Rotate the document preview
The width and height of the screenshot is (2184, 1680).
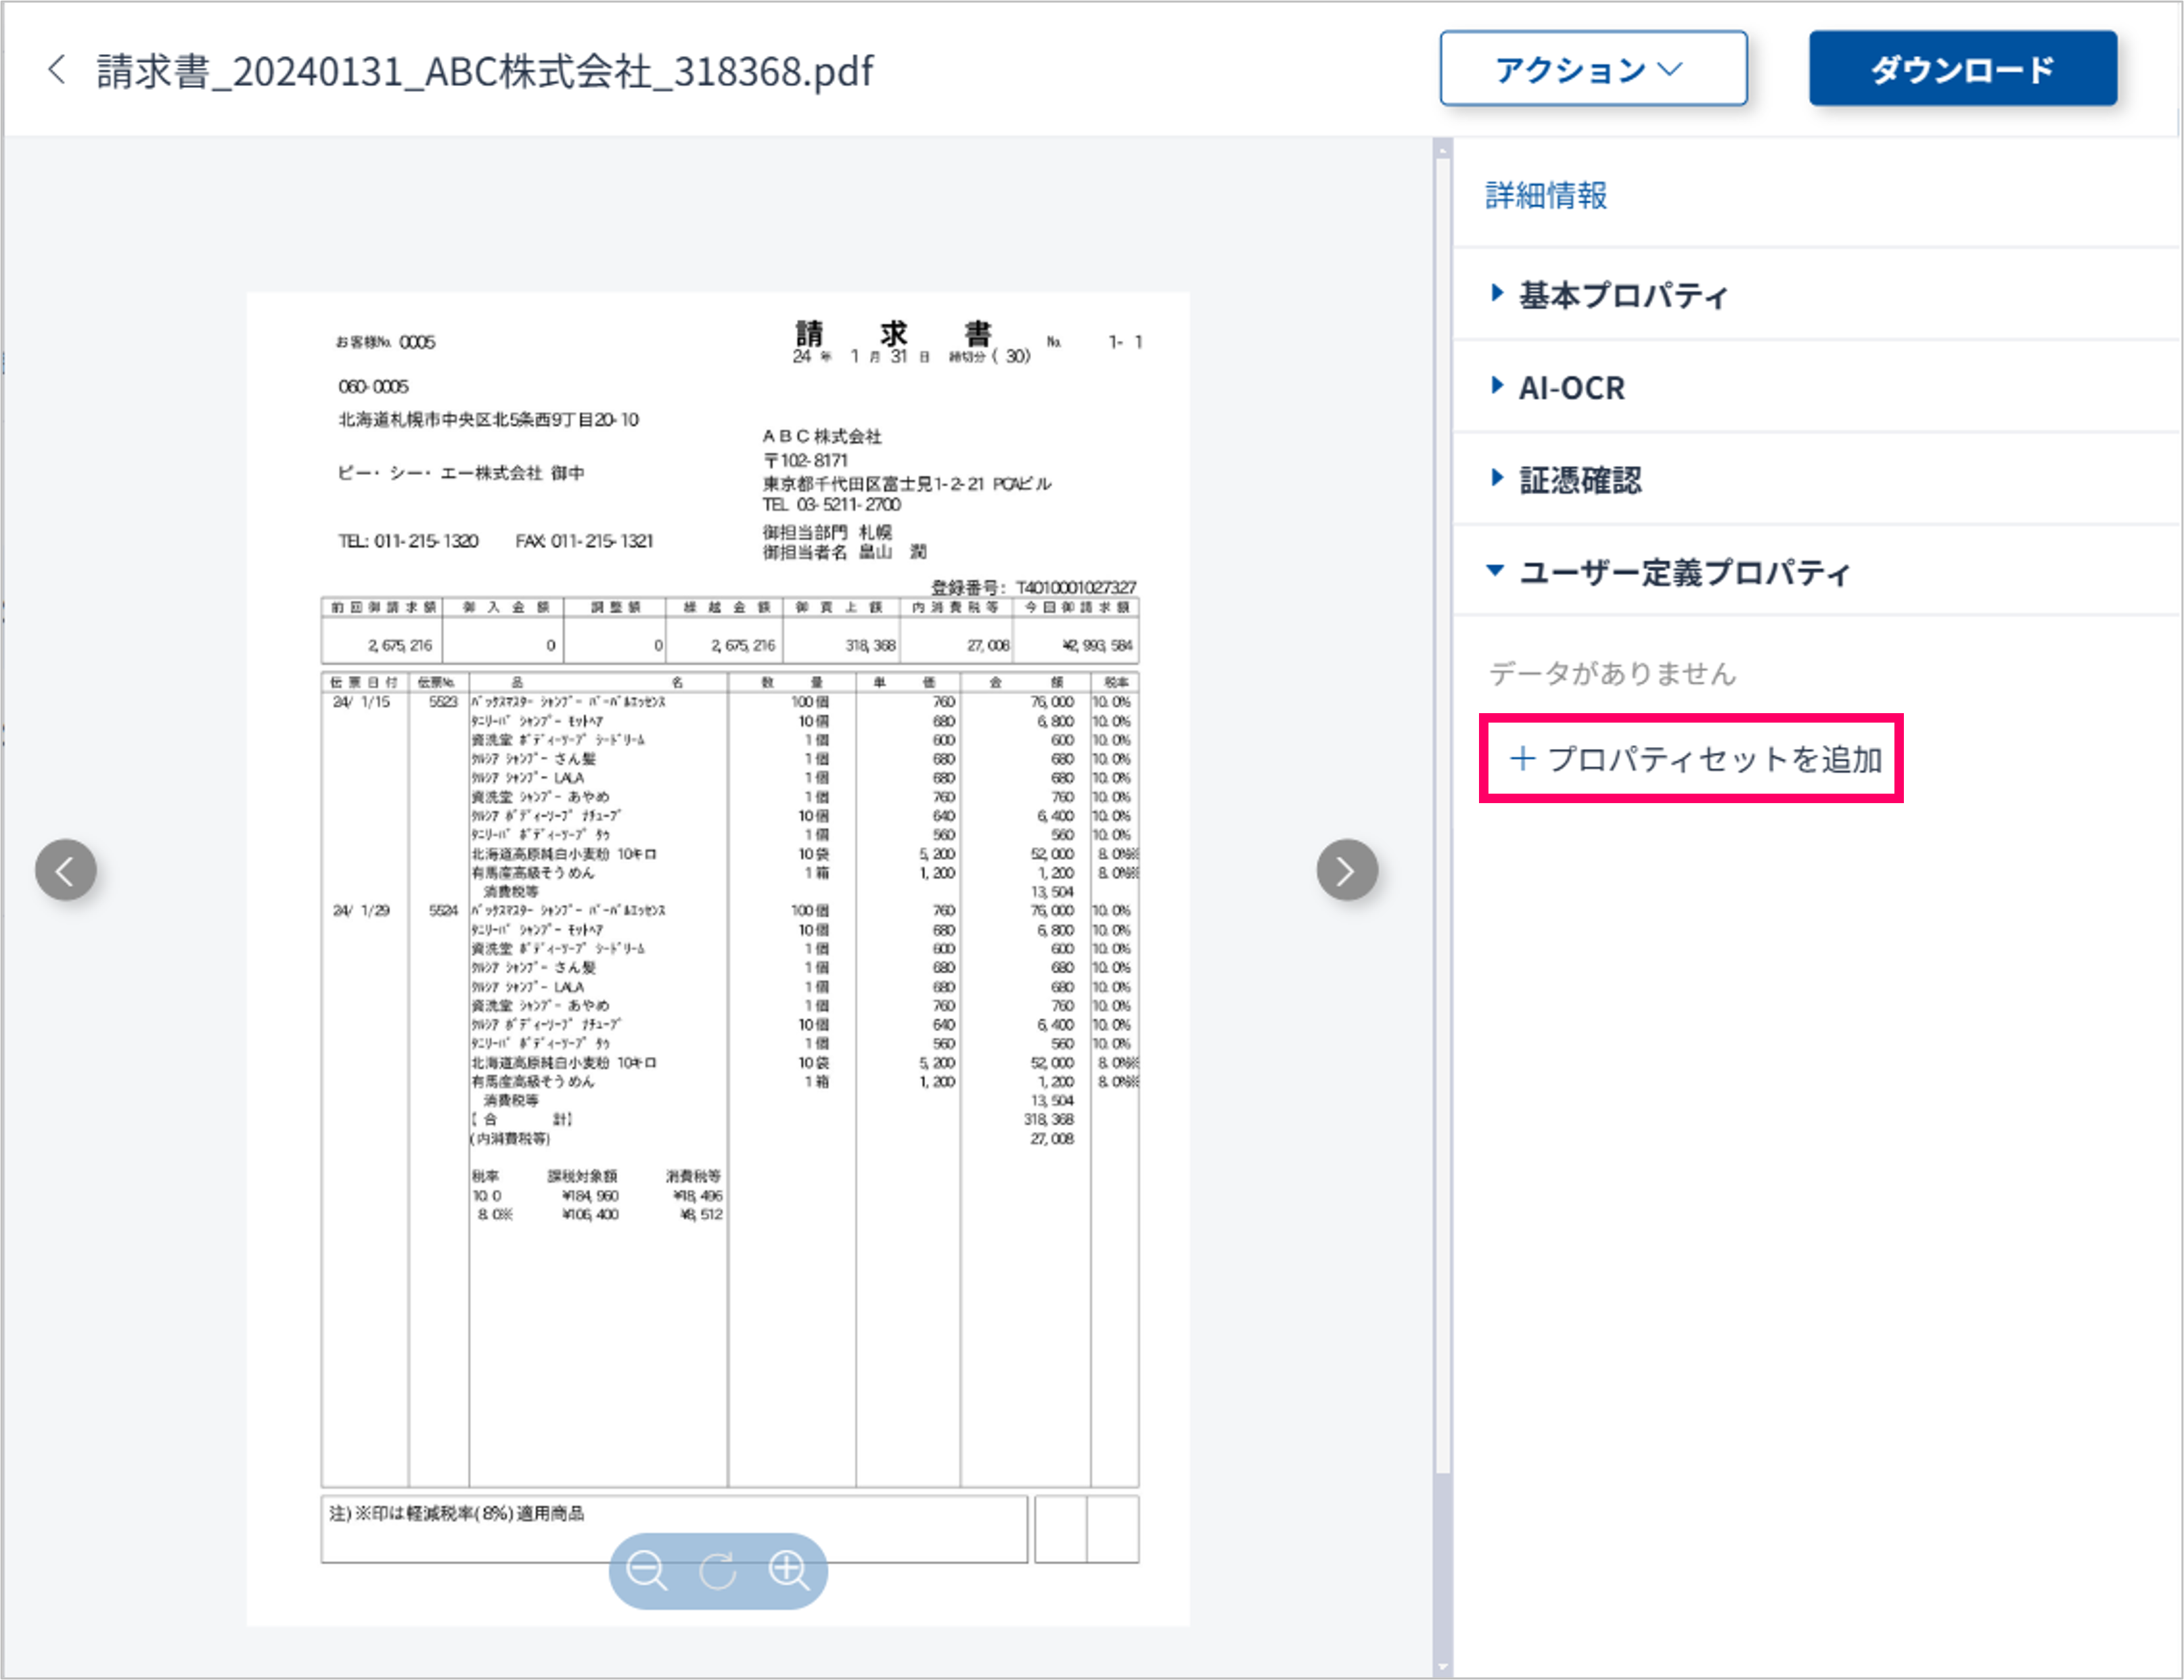[x=717, y=1570]
